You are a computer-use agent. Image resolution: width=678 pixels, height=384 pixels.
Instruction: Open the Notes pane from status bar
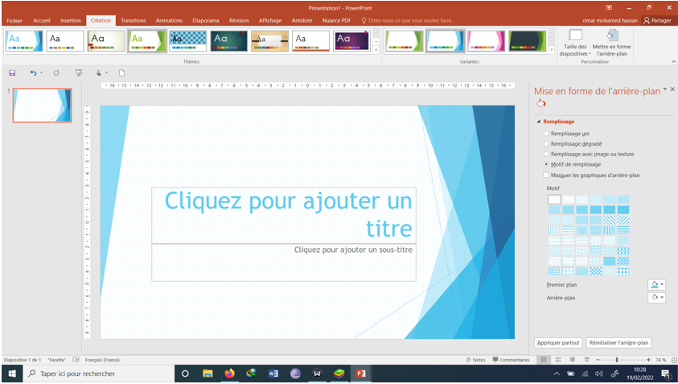(x=475, y=360)
